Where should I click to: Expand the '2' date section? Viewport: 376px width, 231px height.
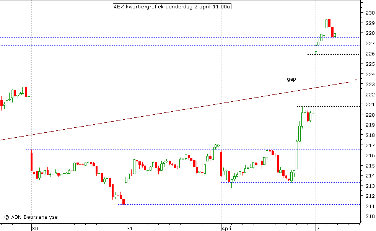318,229
